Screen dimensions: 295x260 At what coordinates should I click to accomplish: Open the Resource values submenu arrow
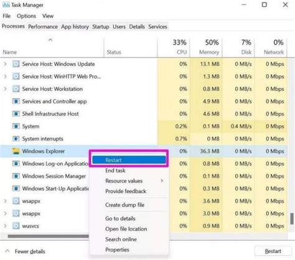click(x=162, y=181)
